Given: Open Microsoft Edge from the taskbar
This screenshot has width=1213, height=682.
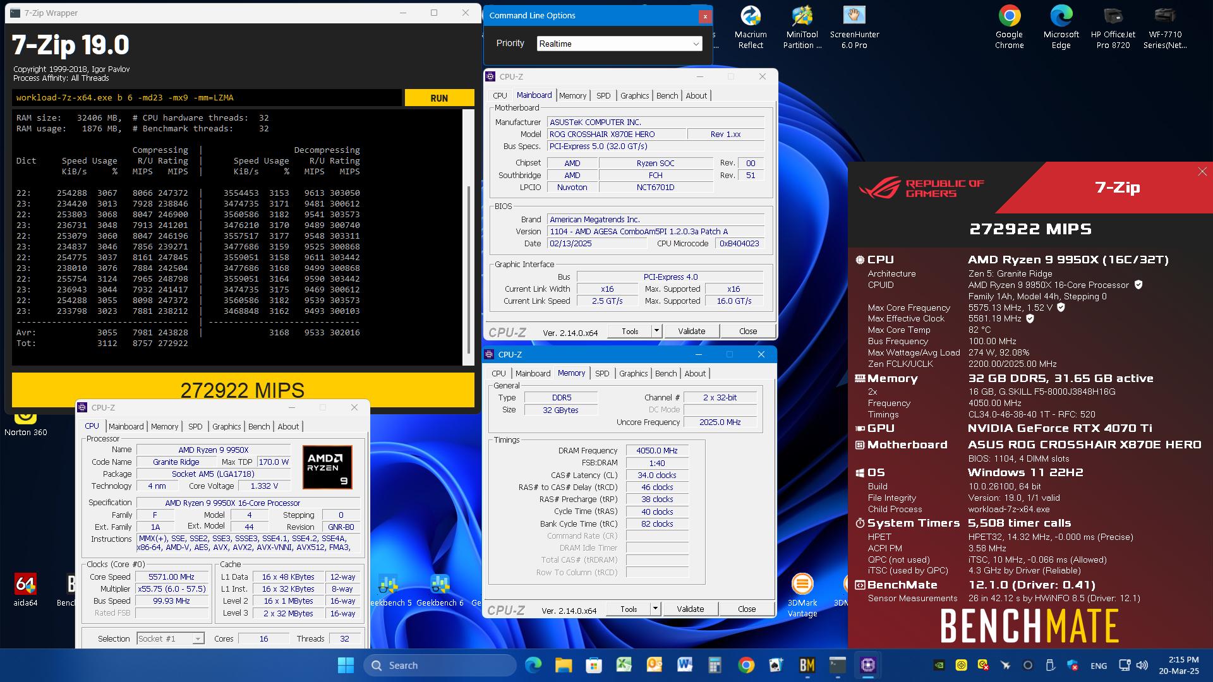Looking at the screenshot, I should 533,665.
